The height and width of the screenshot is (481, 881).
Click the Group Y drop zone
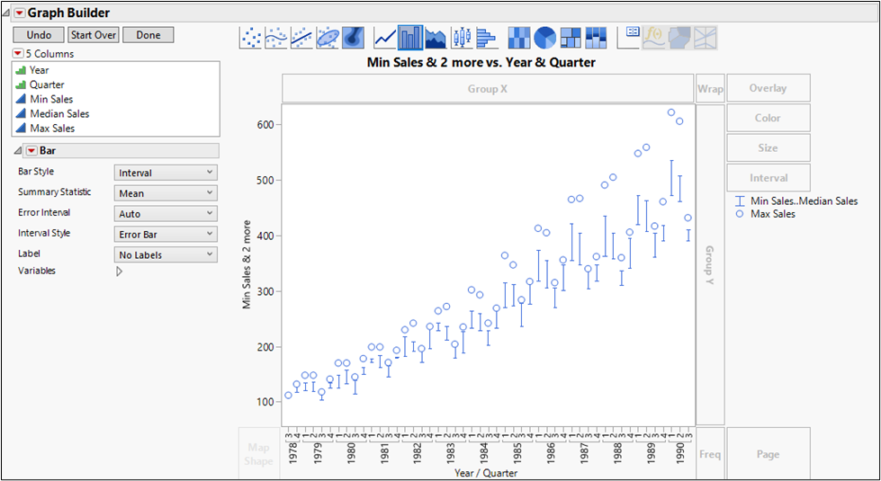[710, 264]
